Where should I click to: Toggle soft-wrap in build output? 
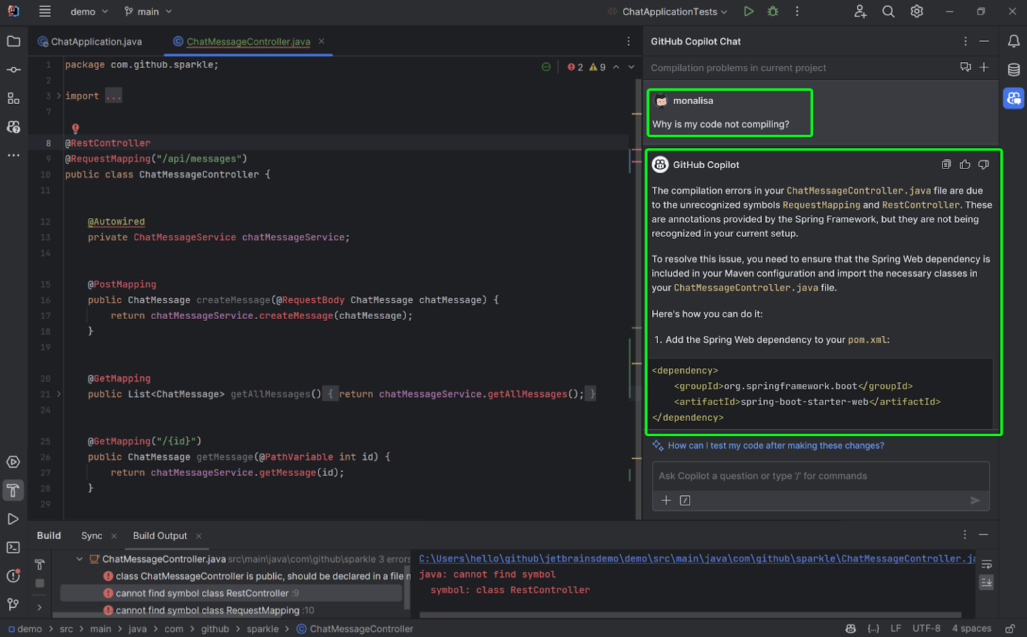tap(987, 565)
